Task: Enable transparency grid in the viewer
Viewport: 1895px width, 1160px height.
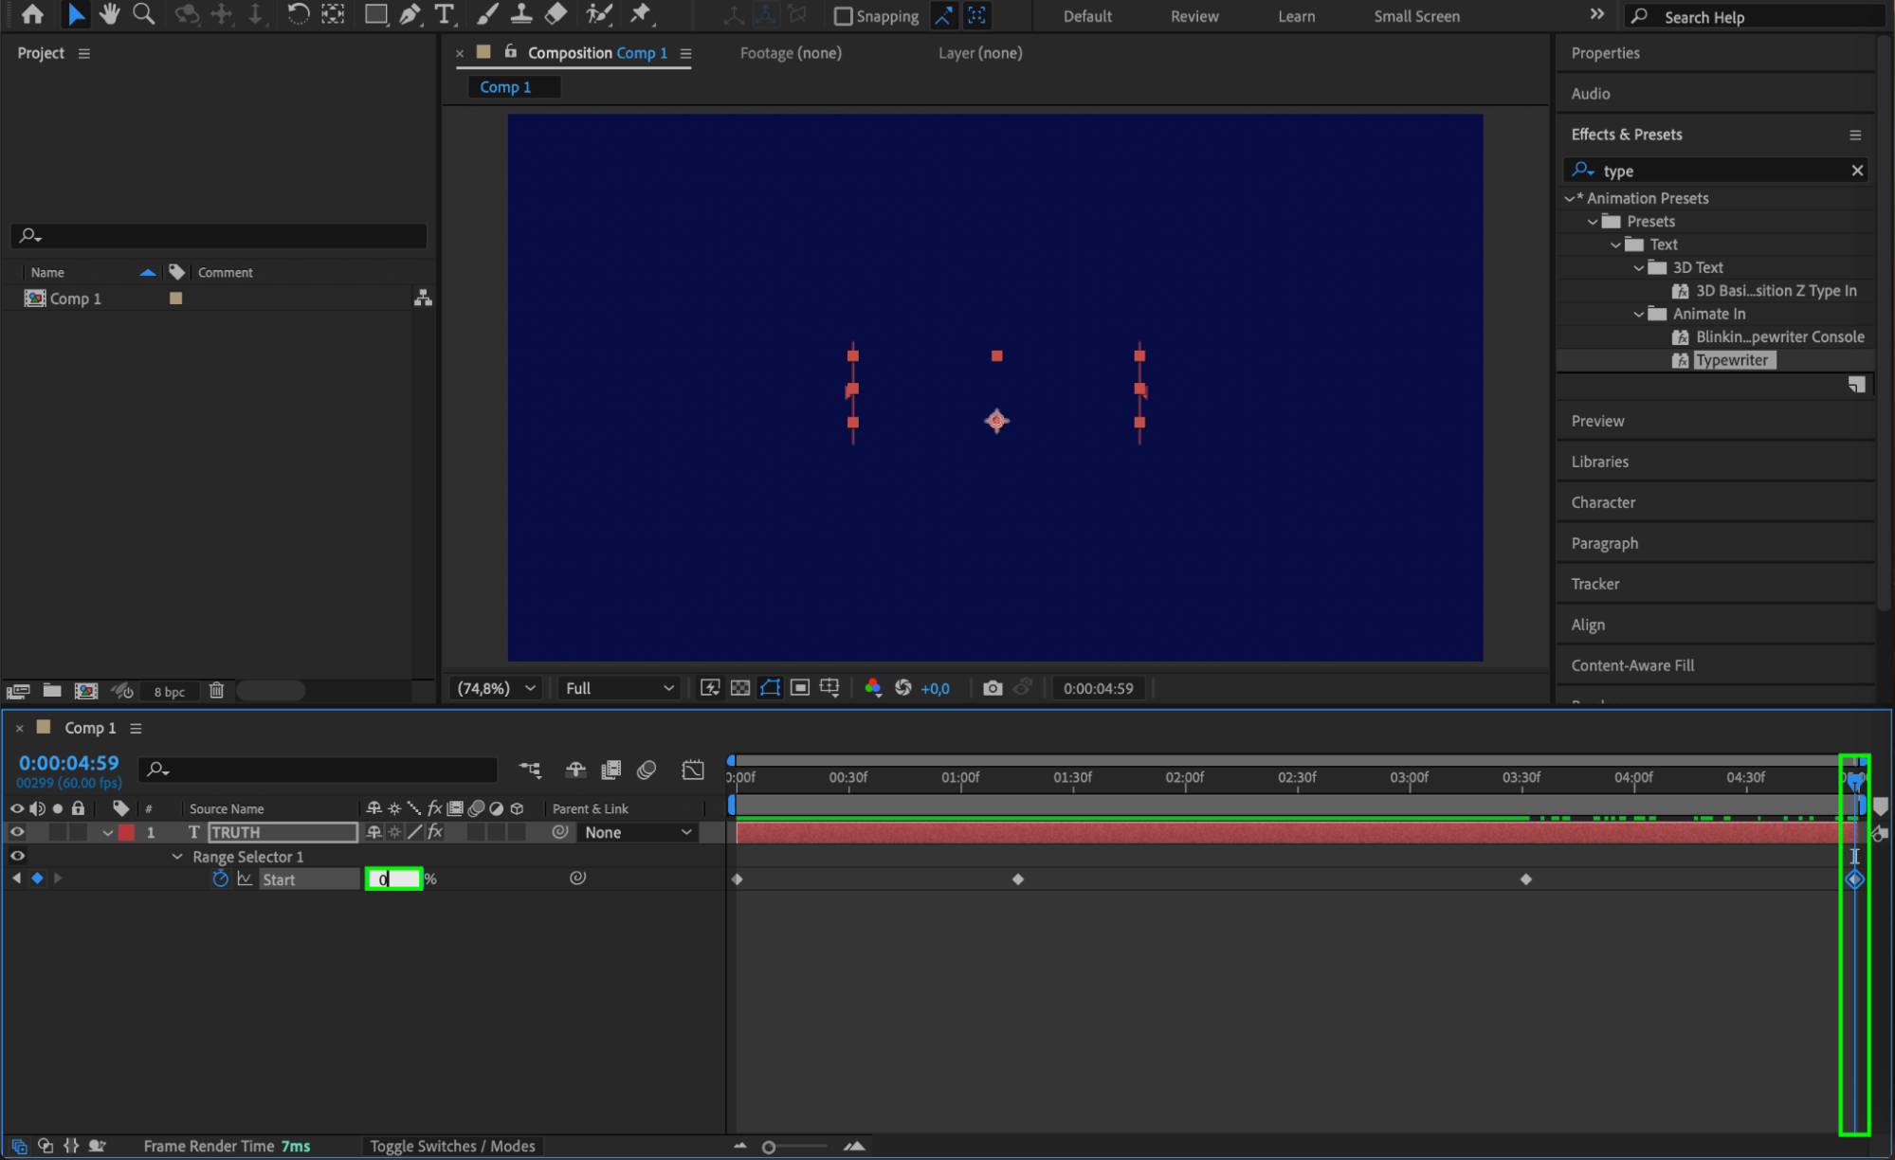Action: click(x=740, y=688)
